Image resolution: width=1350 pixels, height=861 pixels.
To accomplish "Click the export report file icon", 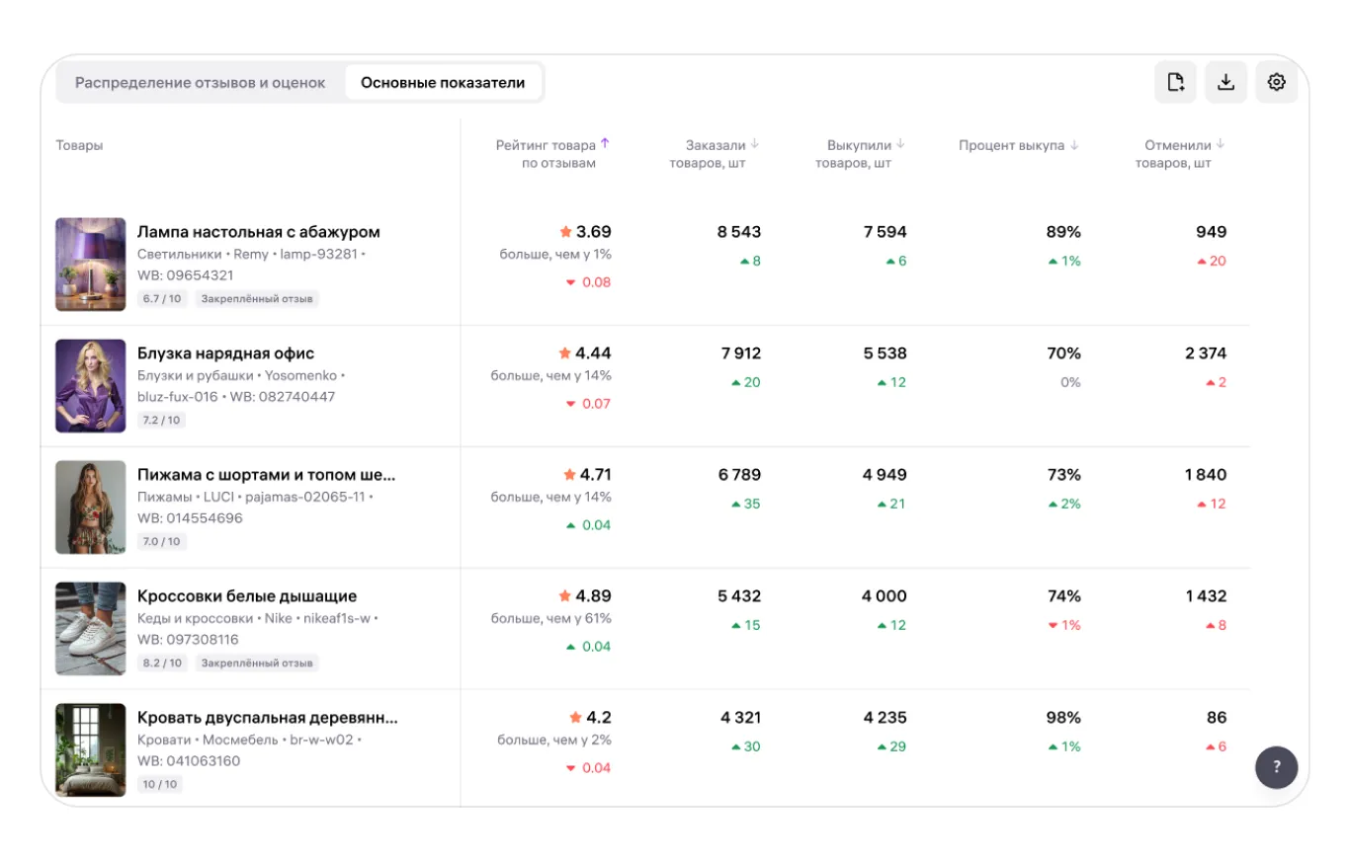I will point(1175,82).
